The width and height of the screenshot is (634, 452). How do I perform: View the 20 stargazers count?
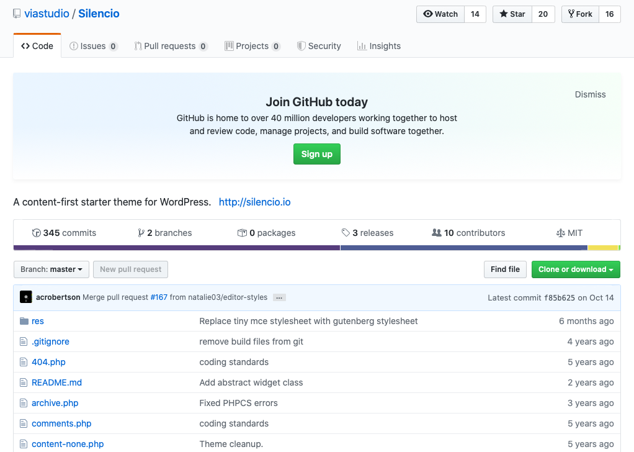543,14
